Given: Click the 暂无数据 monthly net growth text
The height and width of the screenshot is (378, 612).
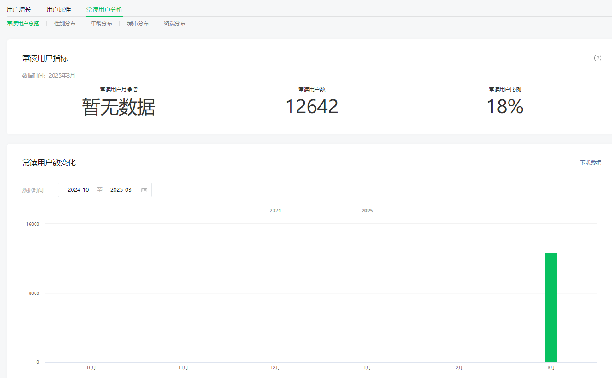Looking at the screenshot, I should (119, 107).
